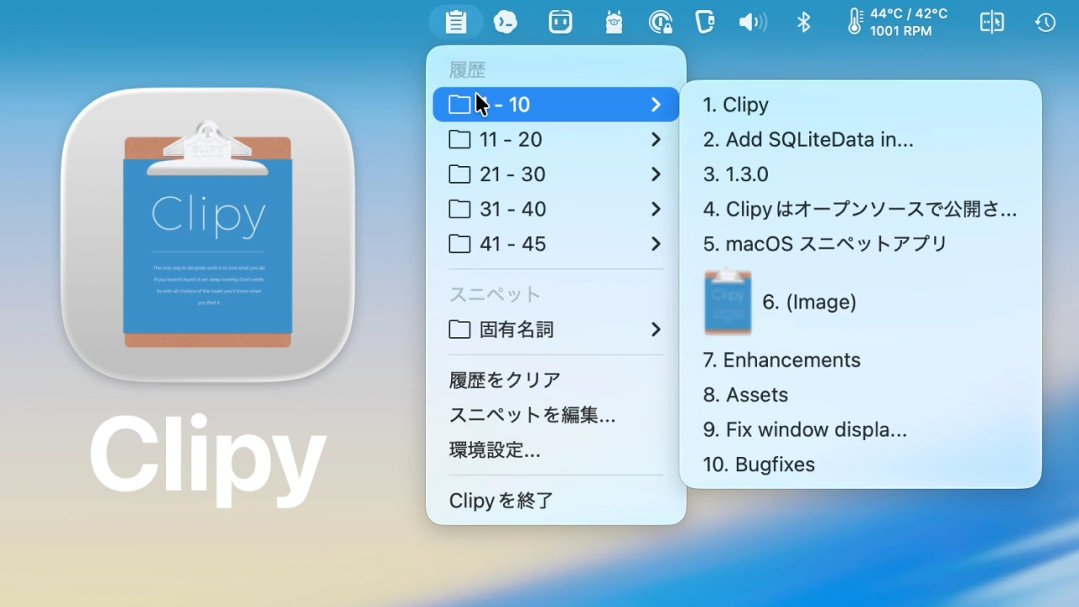The height and width of the screenshot is (607, 1079).
Task: Click the image thumbnail of item 6
Action: (727, 303)
